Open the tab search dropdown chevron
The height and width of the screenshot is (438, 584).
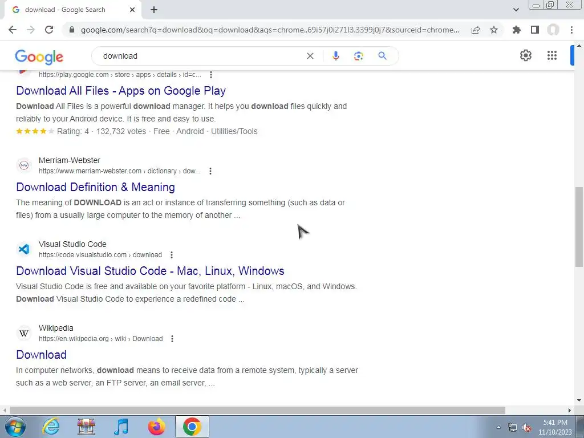coord(516,10)
